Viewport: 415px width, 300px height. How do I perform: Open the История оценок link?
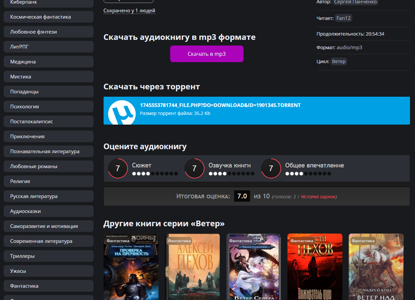coord(318,197)
